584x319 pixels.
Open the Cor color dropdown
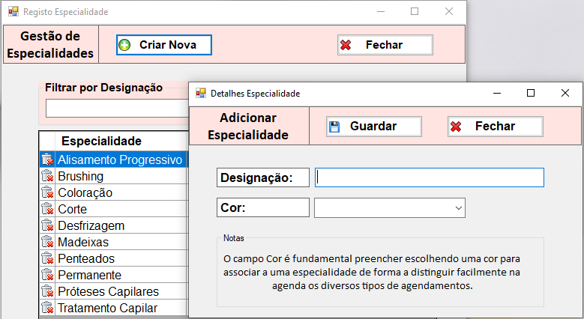point(390,207)
